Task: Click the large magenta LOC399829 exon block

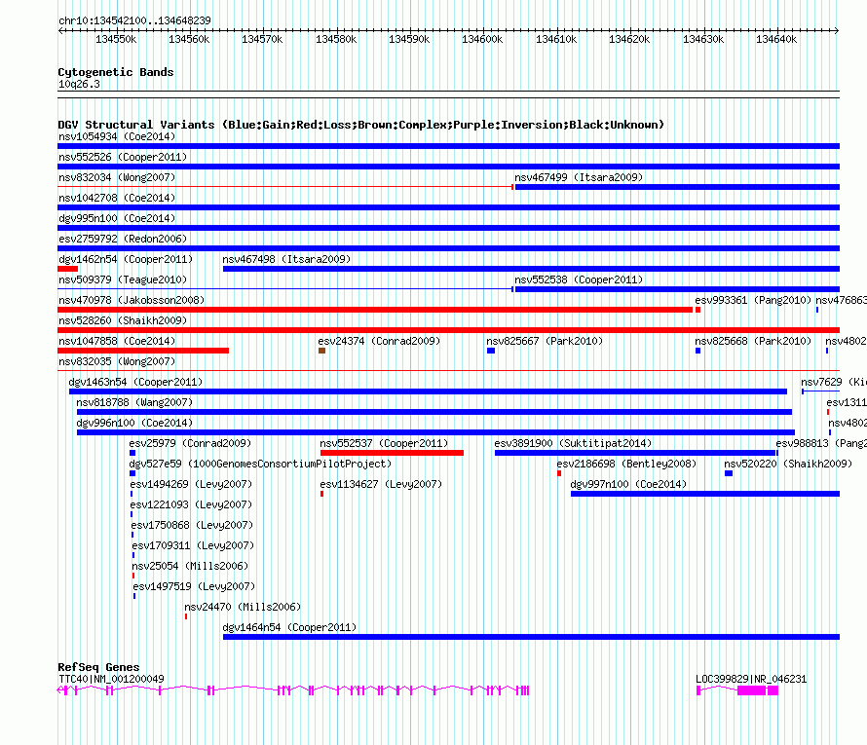Action: click(752, 690)
